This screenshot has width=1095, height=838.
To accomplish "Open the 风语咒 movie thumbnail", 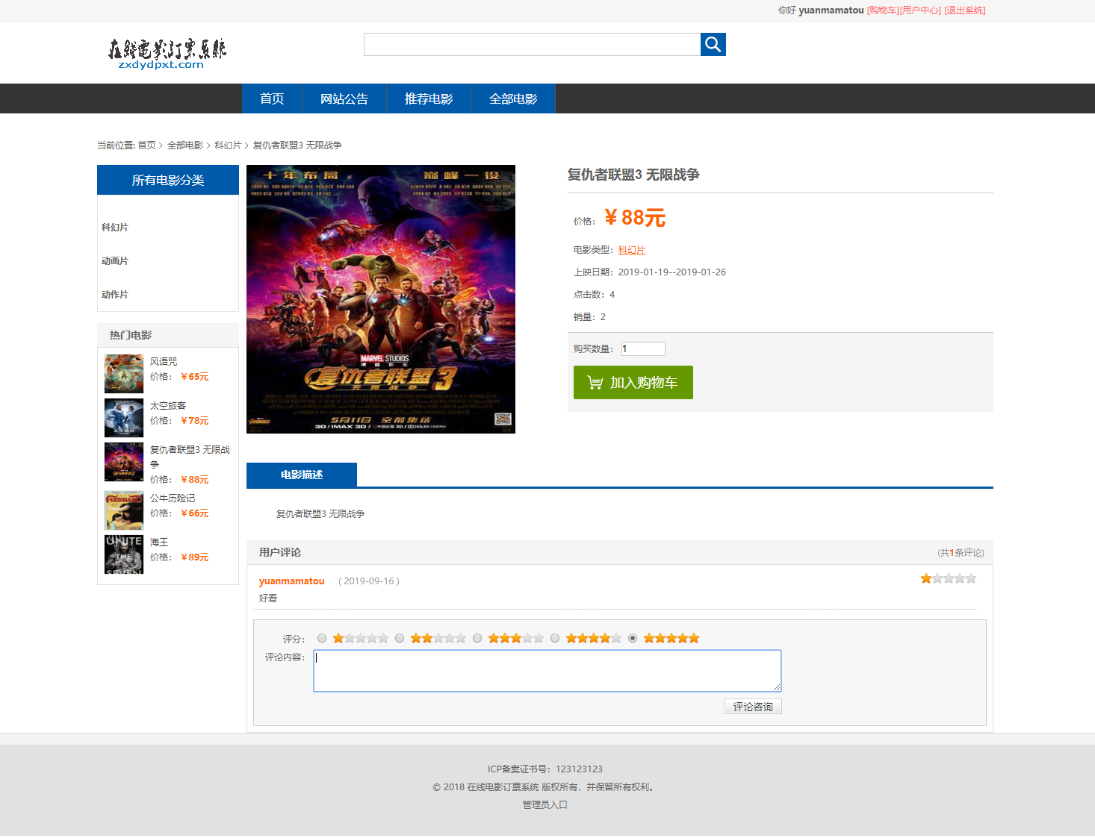I will [123, 373].
